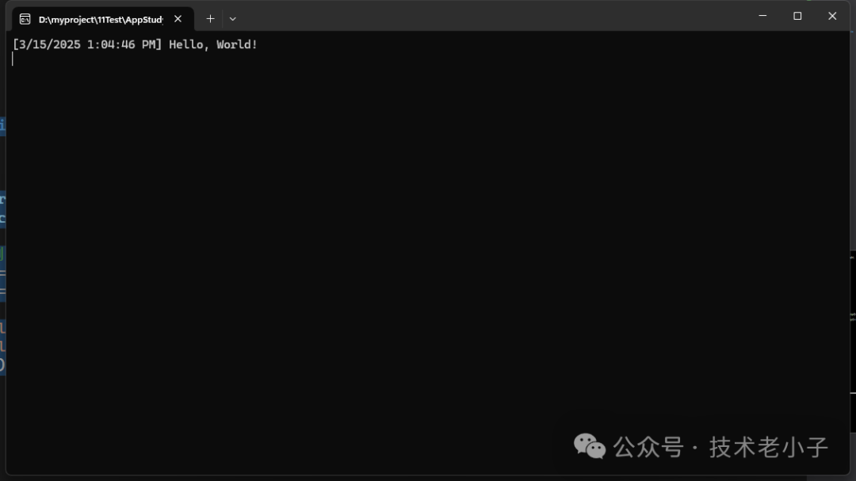Click the WeChat logo in the watermark
856x481 pixels.
click(590, 446)
